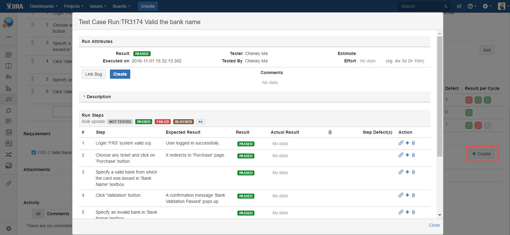Click the plus icon in step 2 row
Image resolution: width=510 pixels, height=235 pixels.
pyautogui.click(x=407, y=155)
